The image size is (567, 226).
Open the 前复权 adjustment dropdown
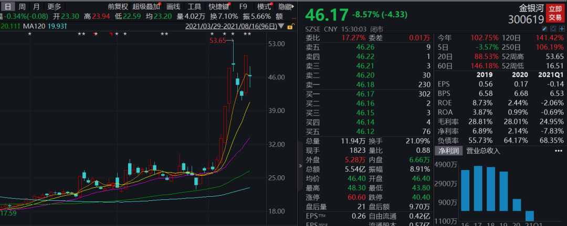pyautogui.click(x=118, y=7)
